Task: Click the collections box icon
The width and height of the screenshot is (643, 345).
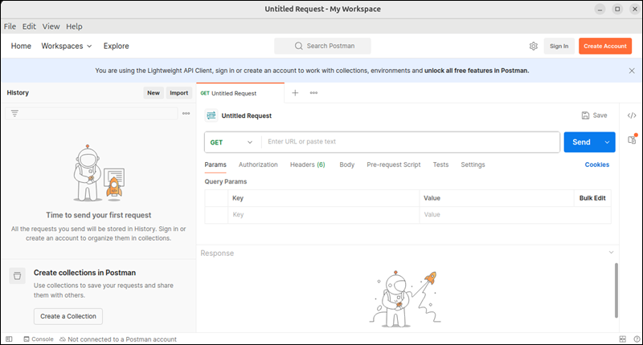Action: pos(17,276)
